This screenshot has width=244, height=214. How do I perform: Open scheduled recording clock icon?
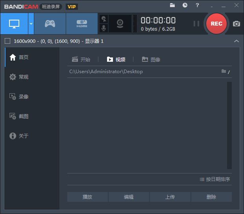185,5
